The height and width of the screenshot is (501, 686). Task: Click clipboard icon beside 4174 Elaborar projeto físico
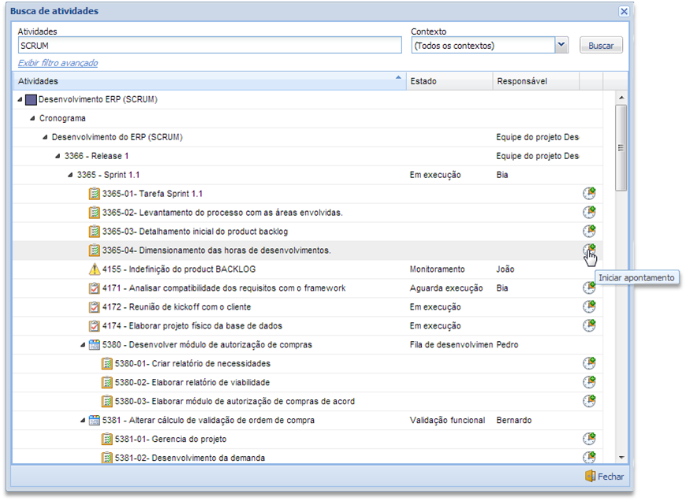(x=94, y=325)
